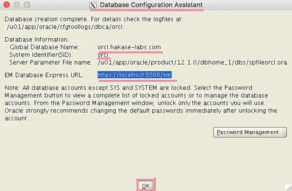Image resolution: width=292 pixels, height=191 pixels.
Task: Click the 'EM Database Express URL:' label
Action: click(x=44, y=75)
